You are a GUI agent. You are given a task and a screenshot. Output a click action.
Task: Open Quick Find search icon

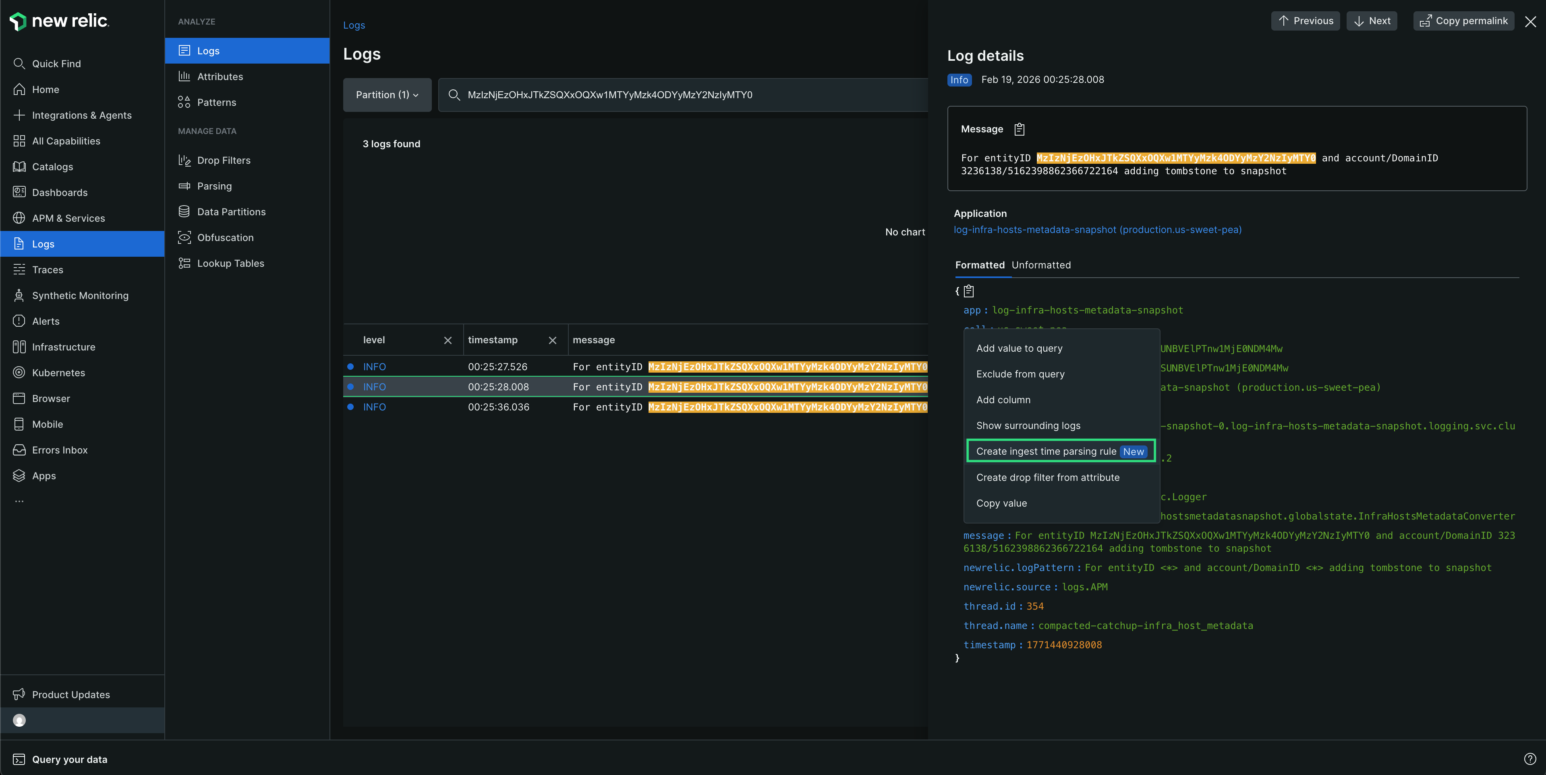point(19,64)
